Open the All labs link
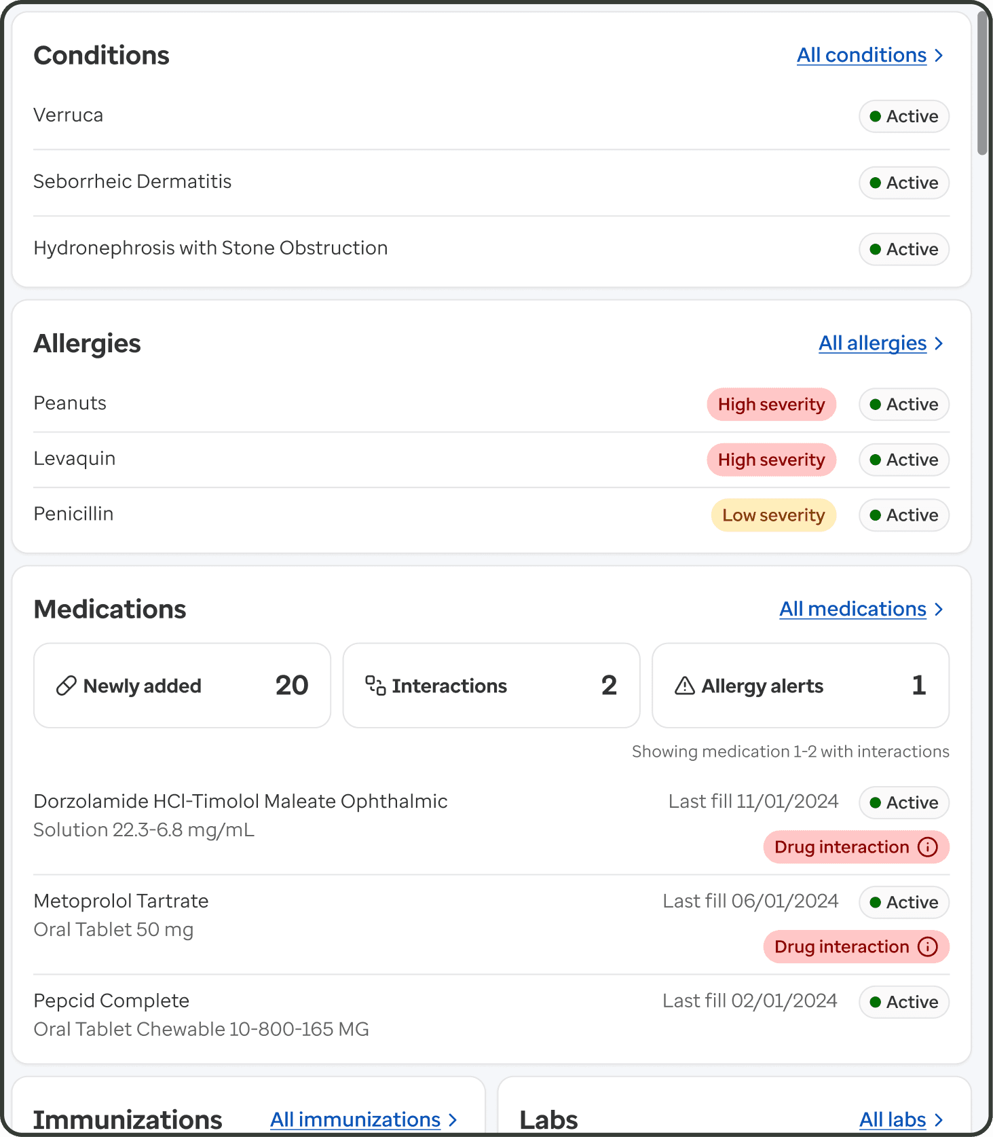Viewport: 993px width, 1137px height. pyautogui.click(x=893, y=1119)
